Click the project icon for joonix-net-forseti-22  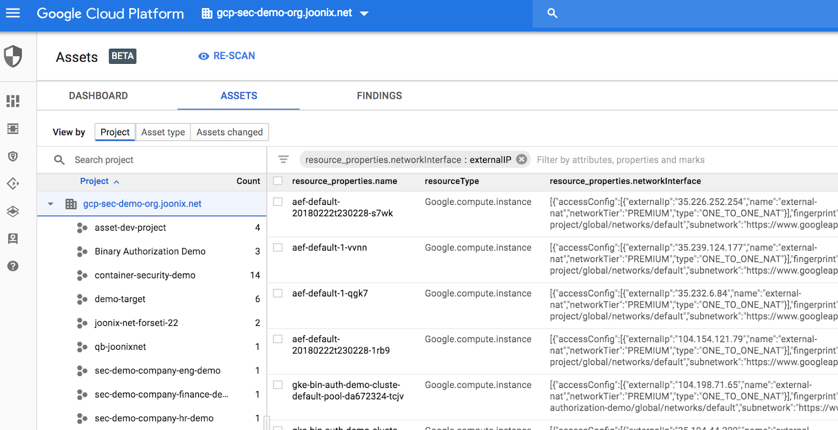coord(82,323)
